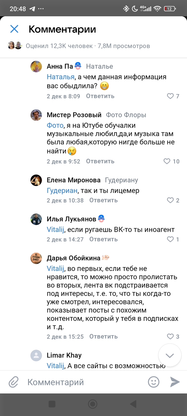Open Мистер Розовый's avatar picture
Image resolution: width=187 pixels, height=416 pixels.
tap(36, 115)
